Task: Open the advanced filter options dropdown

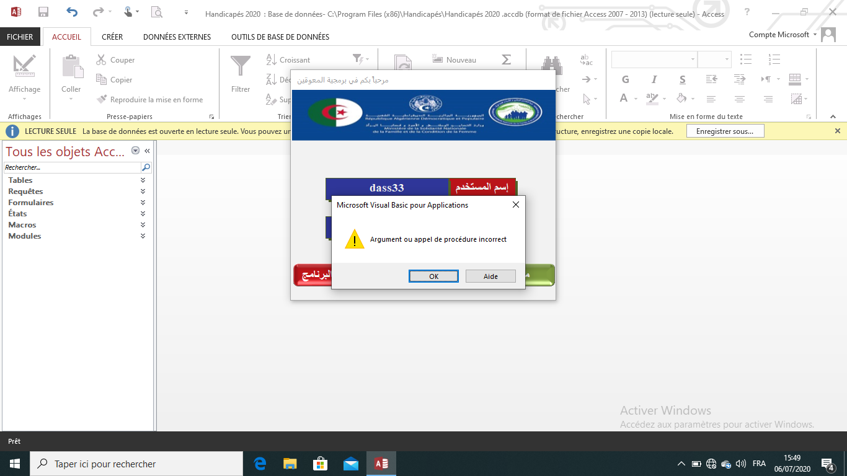Action: point(361,59)
